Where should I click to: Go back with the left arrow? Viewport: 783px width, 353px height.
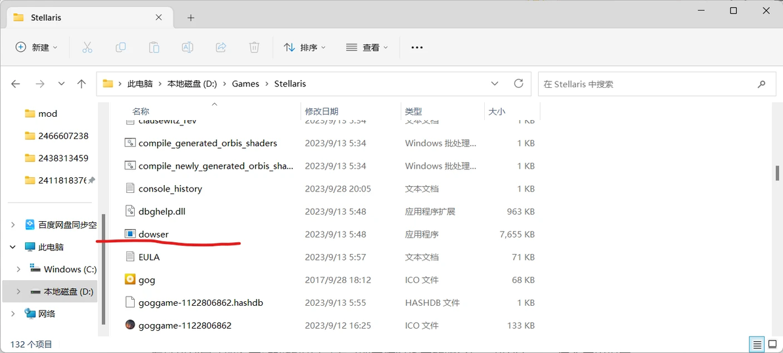[x=16, y=84]
